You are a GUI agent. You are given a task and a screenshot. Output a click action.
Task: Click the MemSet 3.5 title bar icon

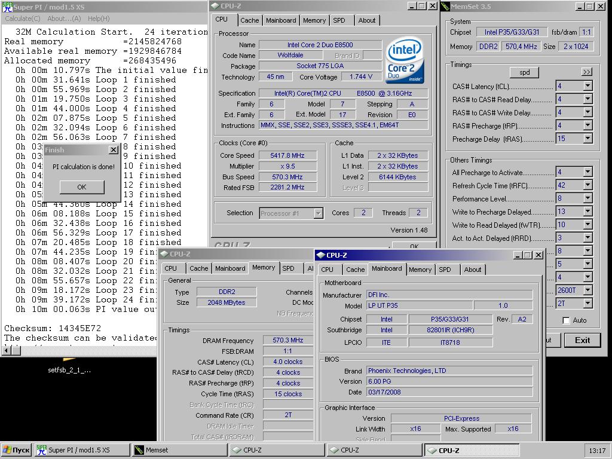point(445,6)
